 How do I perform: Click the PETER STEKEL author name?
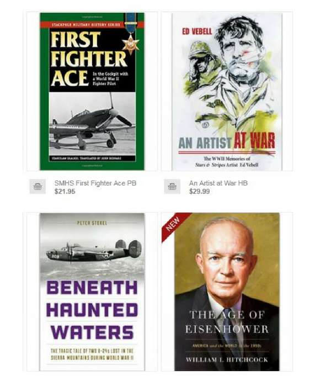click(x=92, y=223)
